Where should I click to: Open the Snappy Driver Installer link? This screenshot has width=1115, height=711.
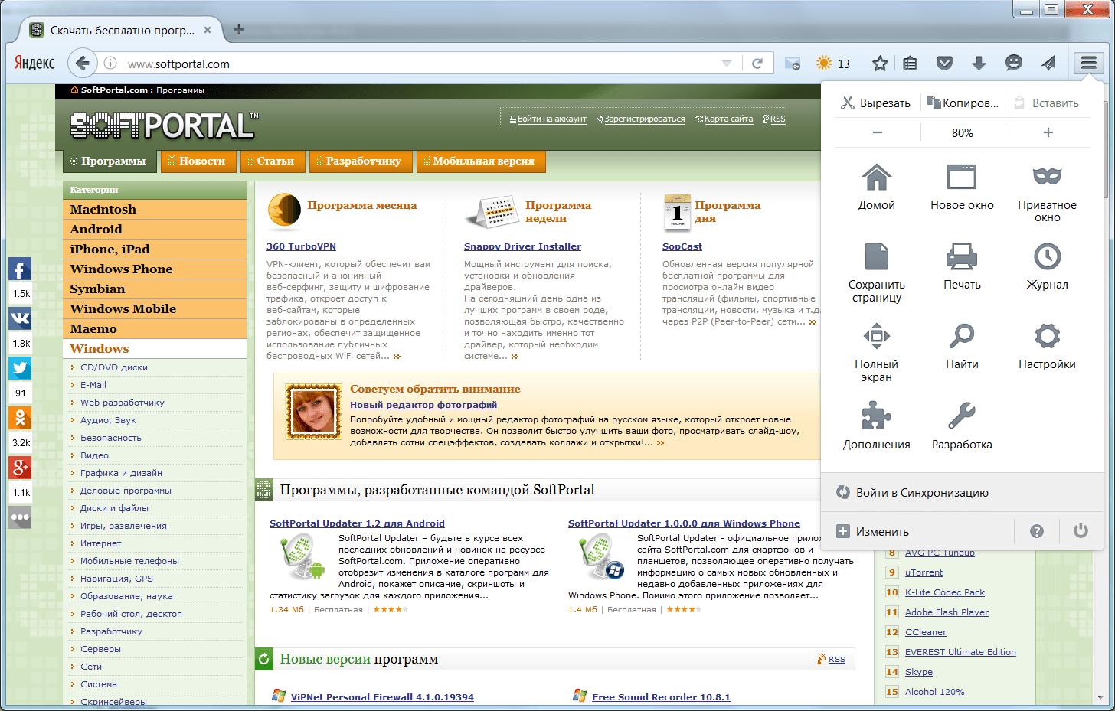tap(522, 246)
